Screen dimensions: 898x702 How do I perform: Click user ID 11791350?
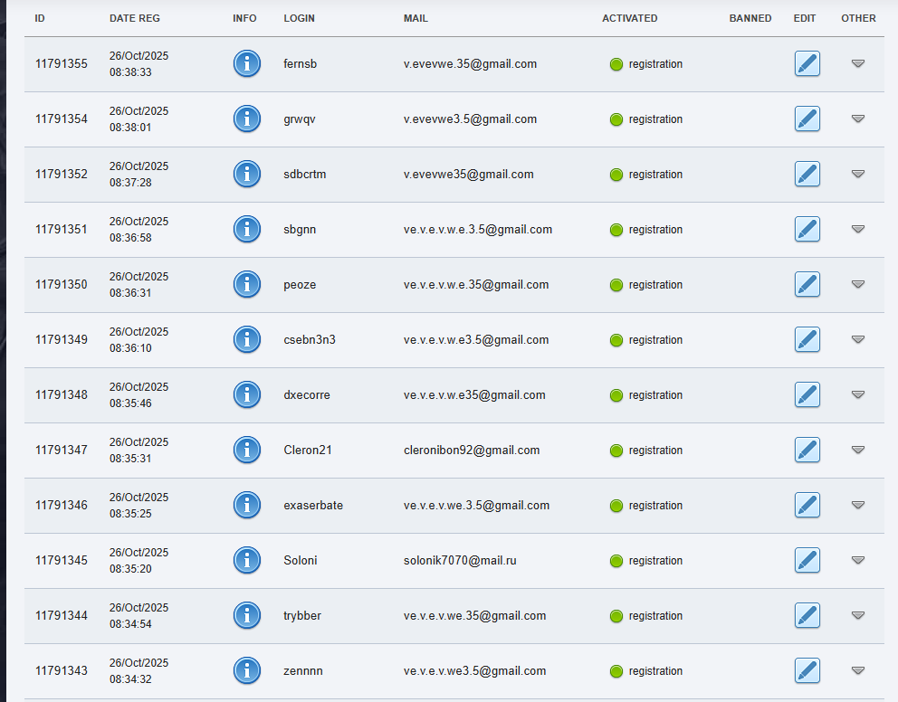click(x=62, y=284)
